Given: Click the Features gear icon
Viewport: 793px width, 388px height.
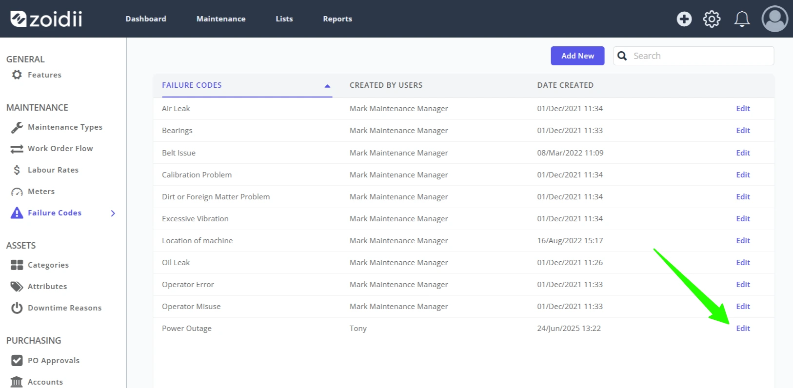Looking at the screenshot, I should click(17, 75).
